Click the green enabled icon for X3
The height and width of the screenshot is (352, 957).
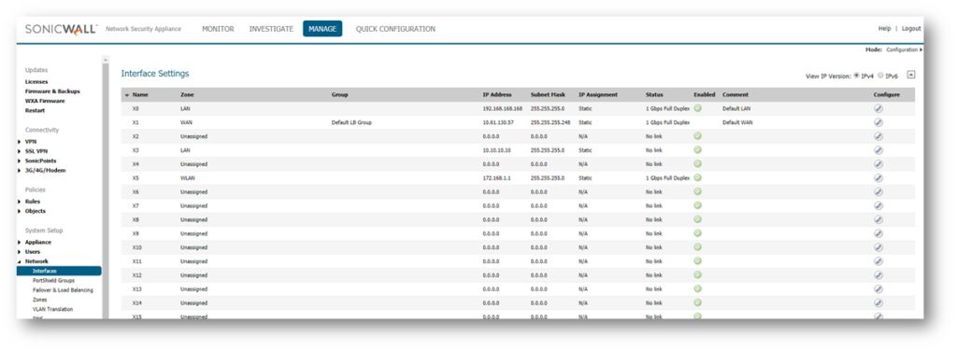tap(697, 149)
